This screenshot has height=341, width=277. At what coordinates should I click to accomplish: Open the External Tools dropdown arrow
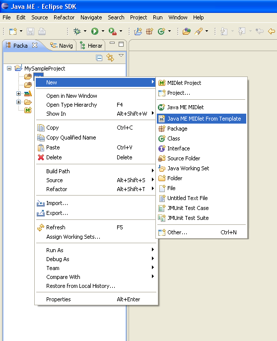(x=121, y=31)
